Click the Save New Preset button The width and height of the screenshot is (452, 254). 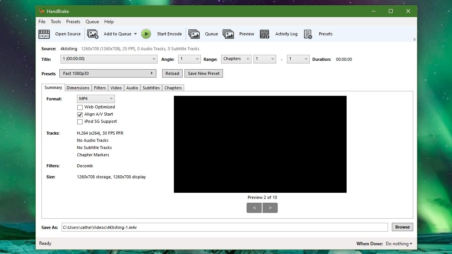pyautogui.click(x=204, y=73)
